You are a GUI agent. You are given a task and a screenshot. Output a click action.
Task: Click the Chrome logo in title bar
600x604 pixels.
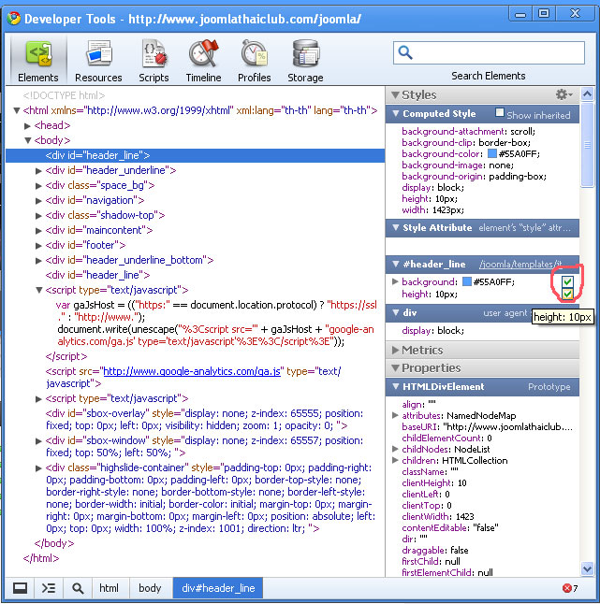[x=14, y=18]
